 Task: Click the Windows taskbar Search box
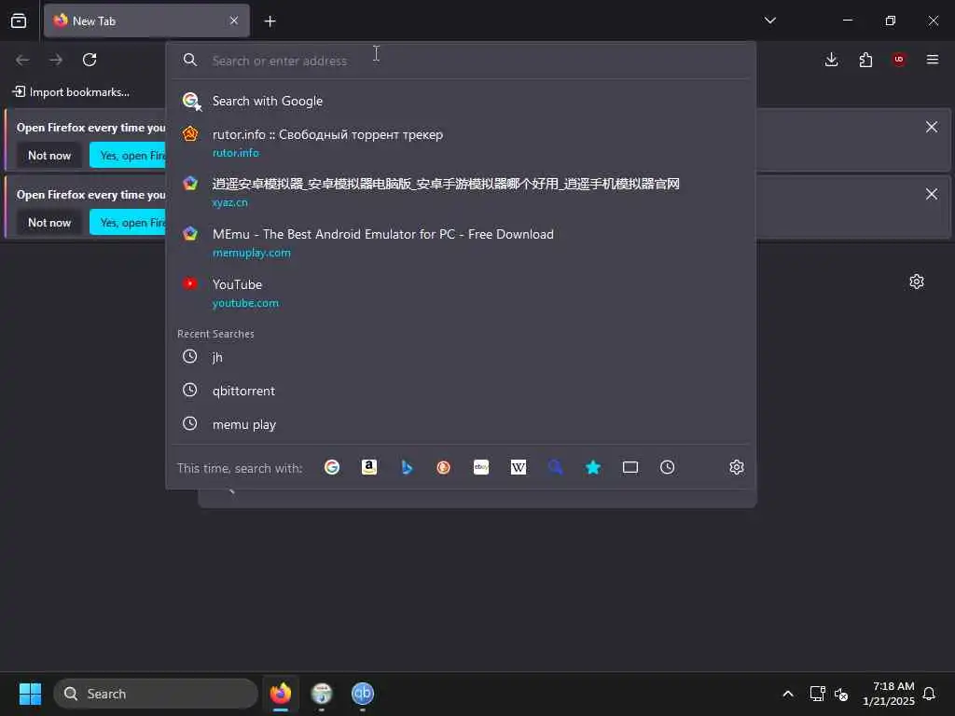click(x=156, y=694)
